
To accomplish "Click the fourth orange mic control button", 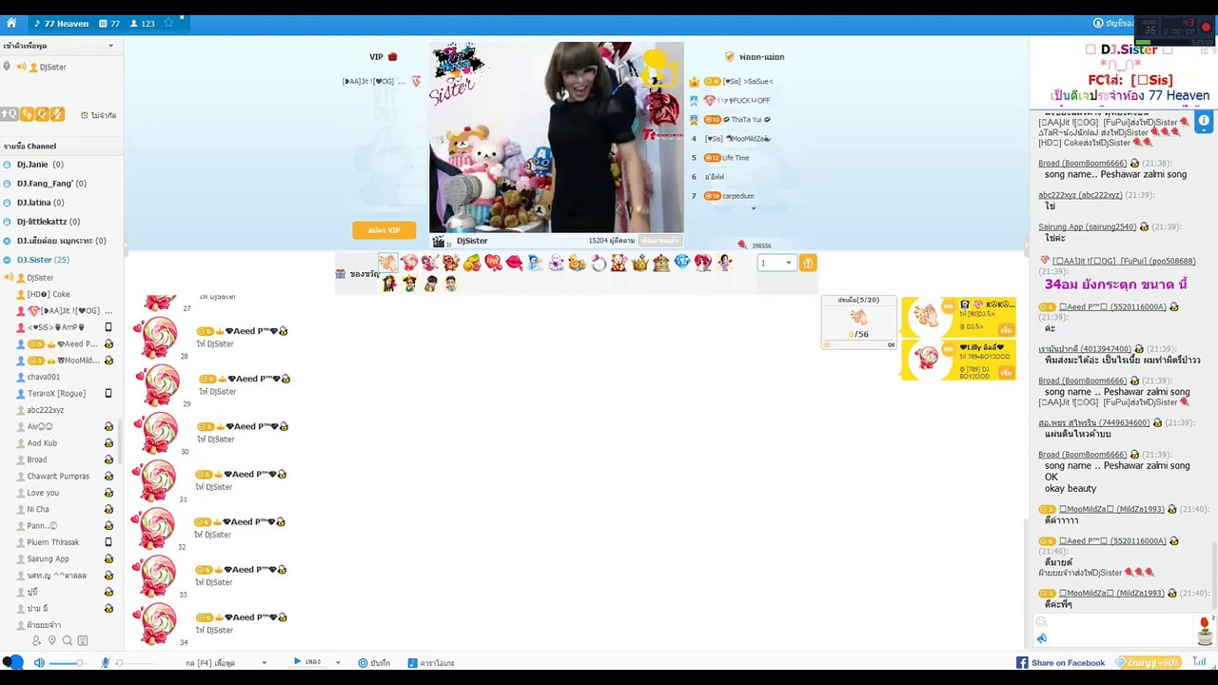I will [57, 114].
